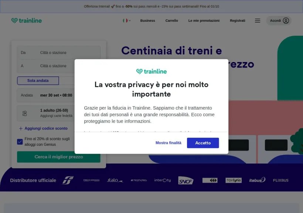303x213 pixels.
Task: Open Mostra finalità privacy options
Action: click(168, 143)
